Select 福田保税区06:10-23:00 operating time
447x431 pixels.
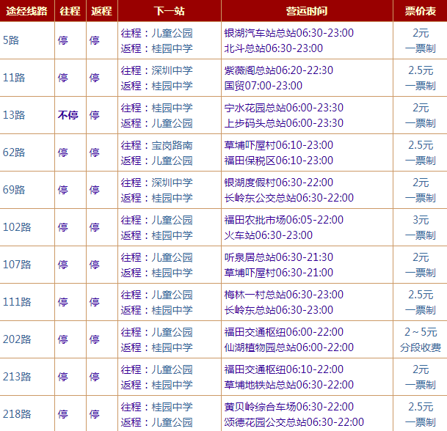click(x=278, y=161)
